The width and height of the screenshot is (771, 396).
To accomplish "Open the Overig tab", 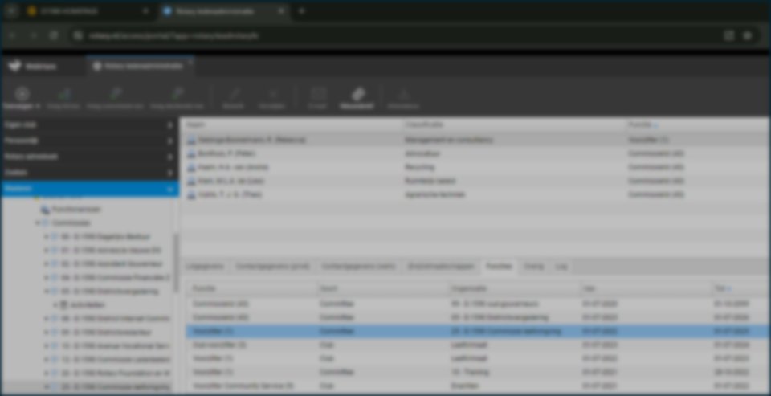I will point(533,267).
